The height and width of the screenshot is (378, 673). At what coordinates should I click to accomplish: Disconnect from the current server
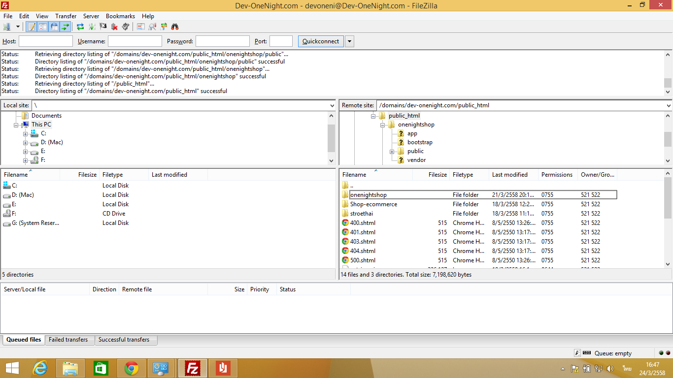coord(114,27)
